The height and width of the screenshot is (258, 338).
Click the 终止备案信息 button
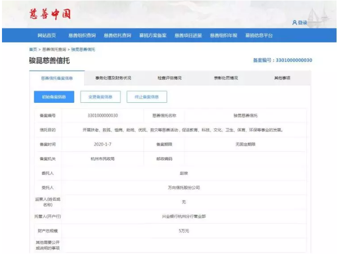tap(146, 97)
